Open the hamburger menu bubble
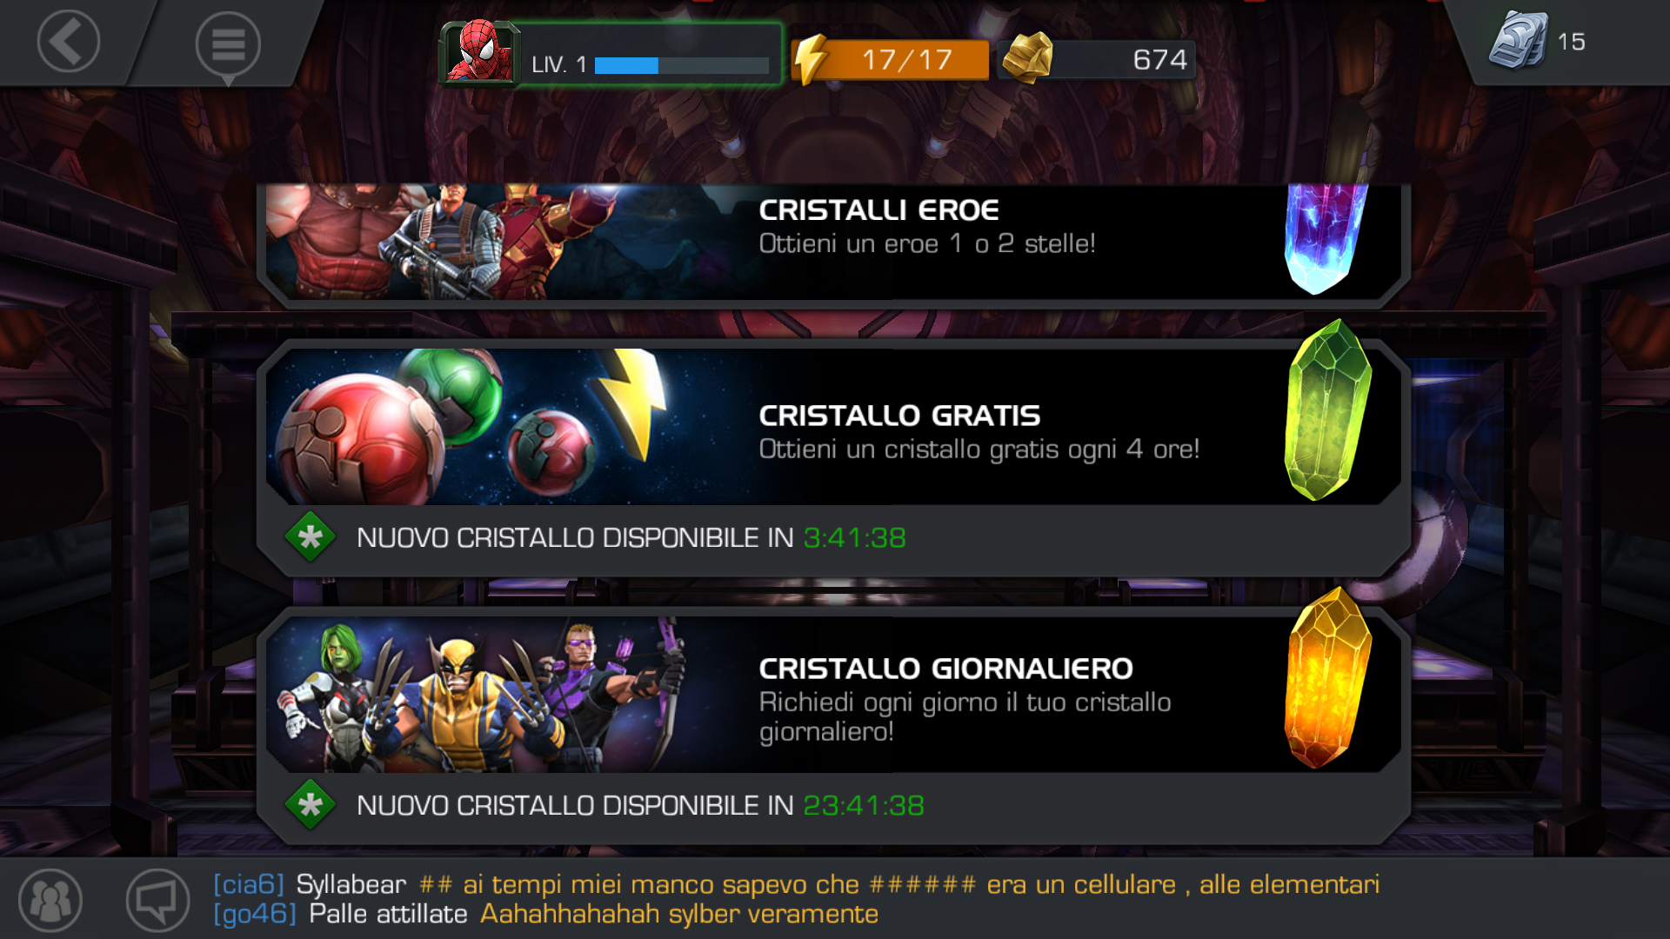Screen dimensions: 1670x939 point(228,46)
